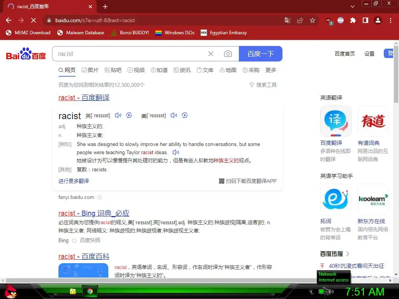399x299 pixels.
Task: Click the 扫码下载百度翻译APP QR link
Action: tap(247, 181)
